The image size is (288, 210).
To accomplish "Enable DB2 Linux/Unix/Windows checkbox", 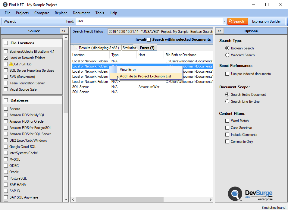I will (x=6, y=140).
